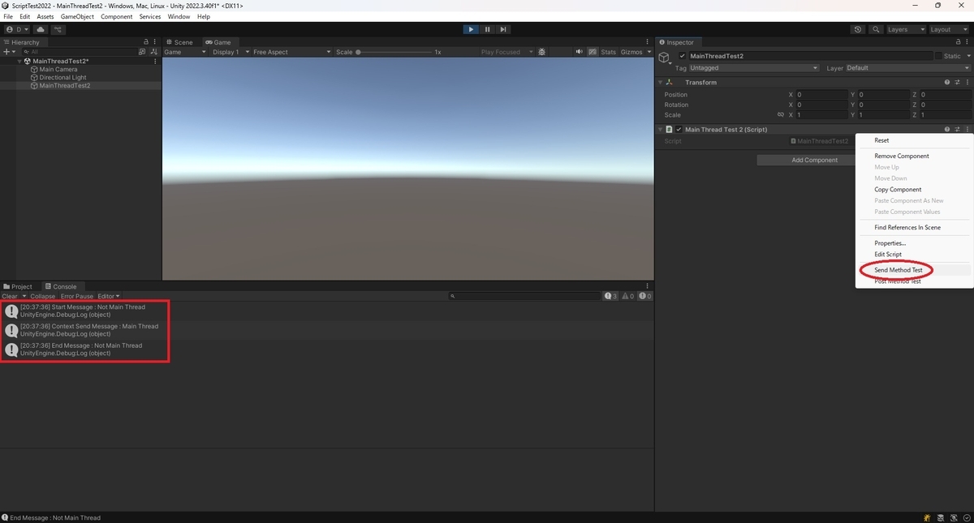
Task: Open the Game view panel three-dot menu
Action: tap(648, 42)
